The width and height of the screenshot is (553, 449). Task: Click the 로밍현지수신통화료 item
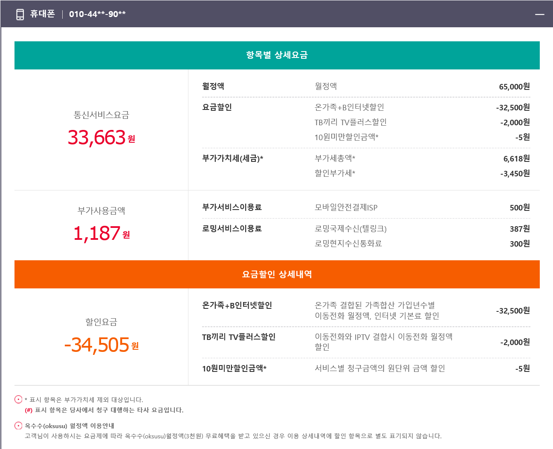[x=348, y=244]
